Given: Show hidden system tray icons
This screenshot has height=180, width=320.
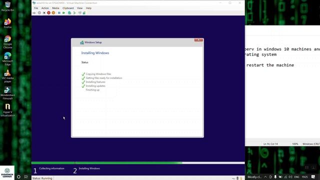Looking at the screenshot, I should (x=265, y=176).
